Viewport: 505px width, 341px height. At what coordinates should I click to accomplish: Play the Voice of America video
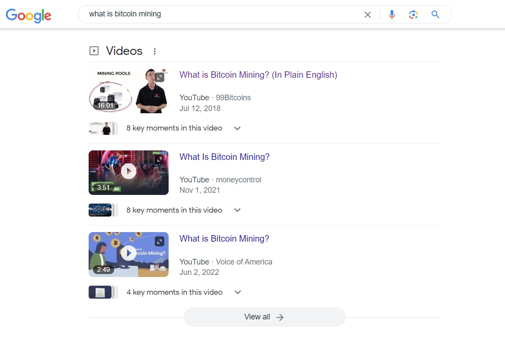[128, 253]
